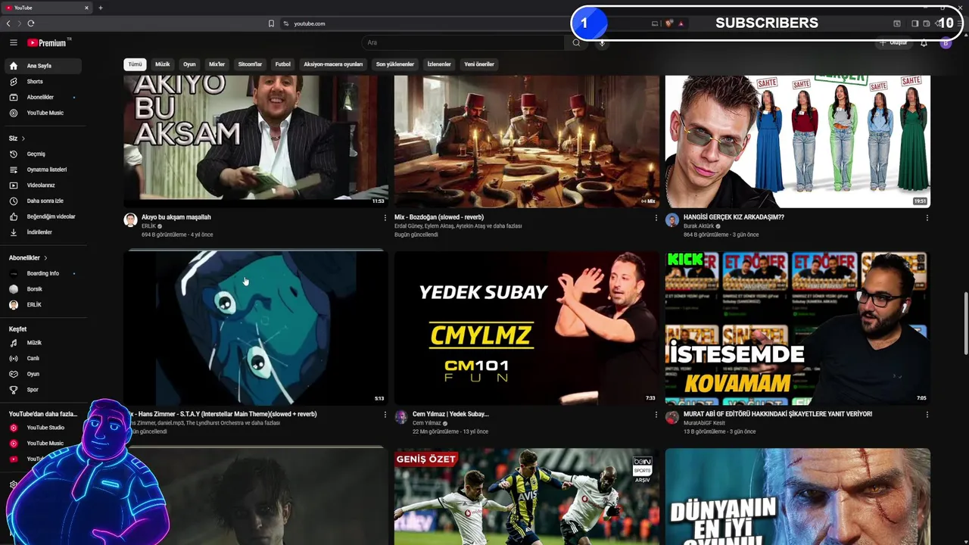Screen dimensions: 969x545
Task: Open Cem Yılmaz | Yedek Subay title
Action: [x=450, y=414]
